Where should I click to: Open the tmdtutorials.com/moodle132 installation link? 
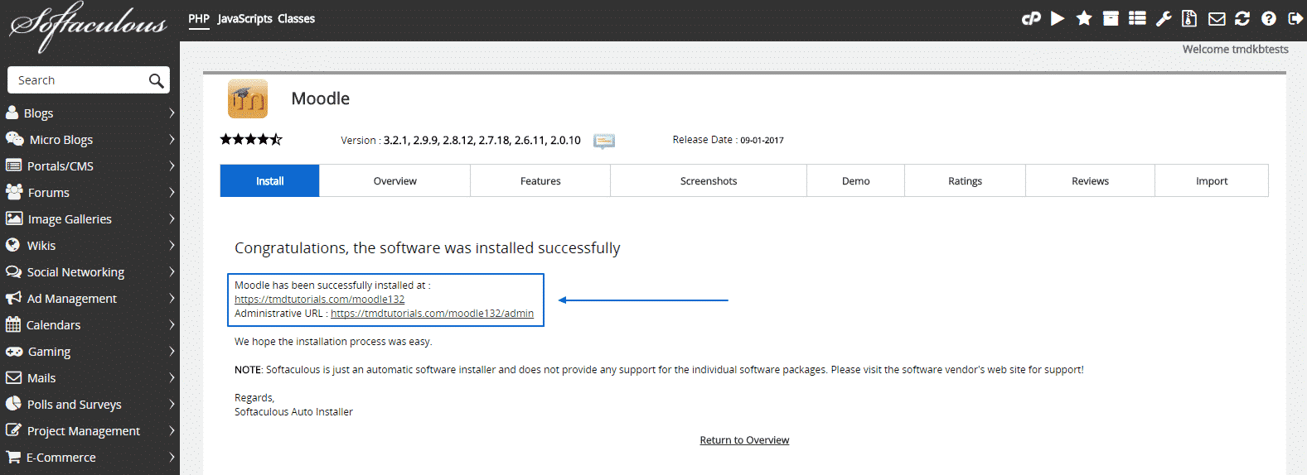320,300
